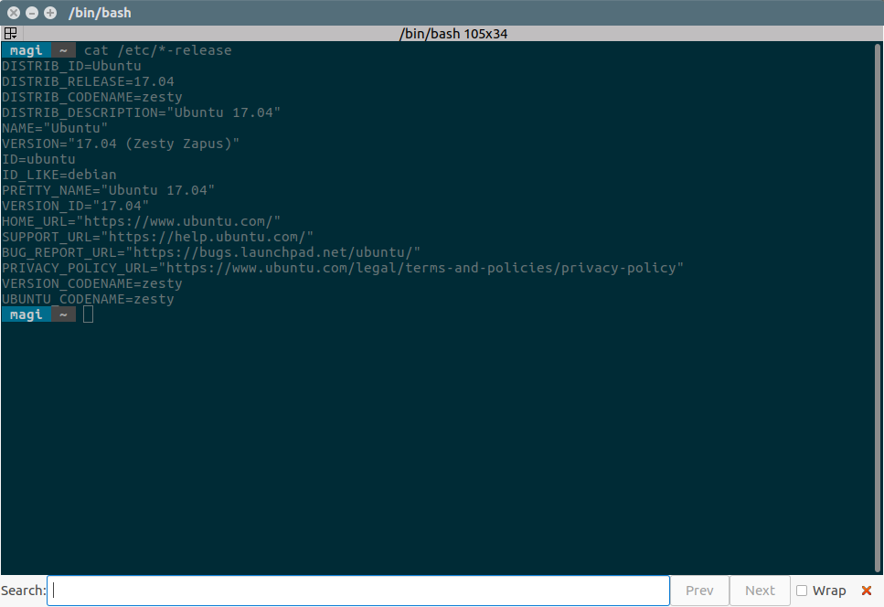Enable the Wrap checkbox
This screenshot has width=884, height=607.
[802, 591]
